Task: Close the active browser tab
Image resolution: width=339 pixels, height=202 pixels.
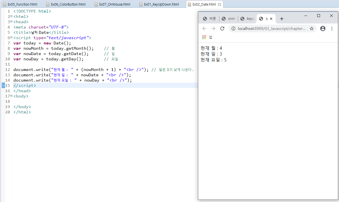Action: point(271,19)
